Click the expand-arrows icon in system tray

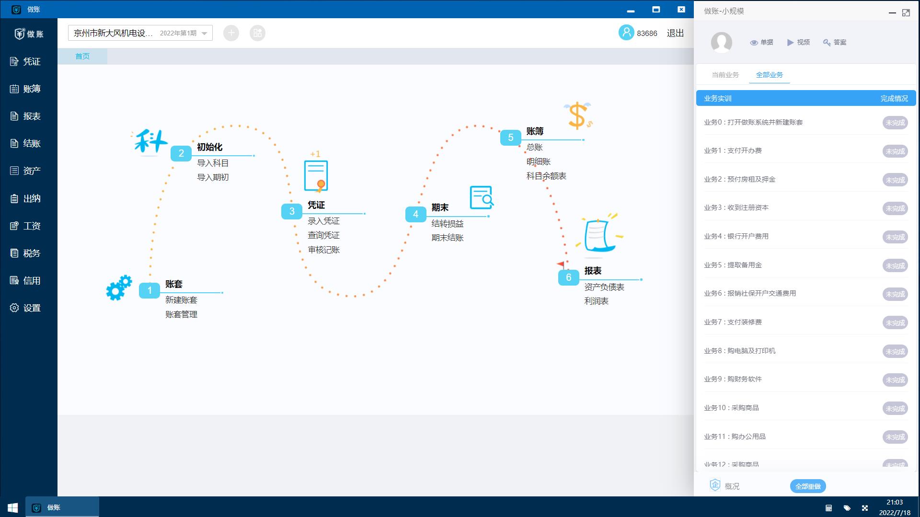(865, 508)
